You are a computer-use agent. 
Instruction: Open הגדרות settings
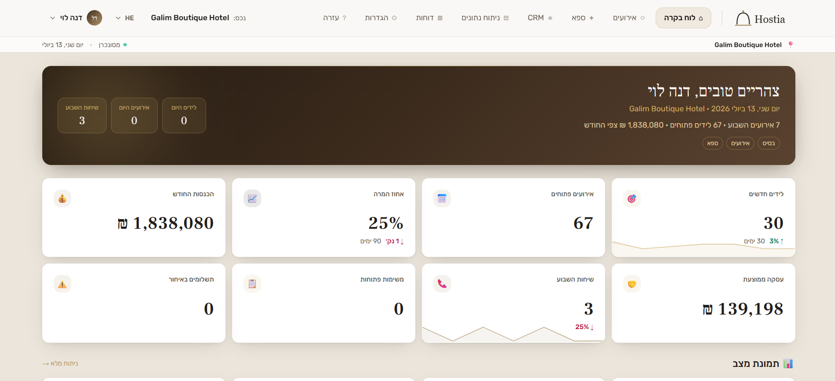tap(381, 18)
